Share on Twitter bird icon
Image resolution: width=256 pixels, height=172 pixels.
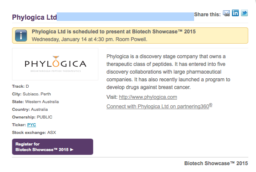click(x=244, y=13)
